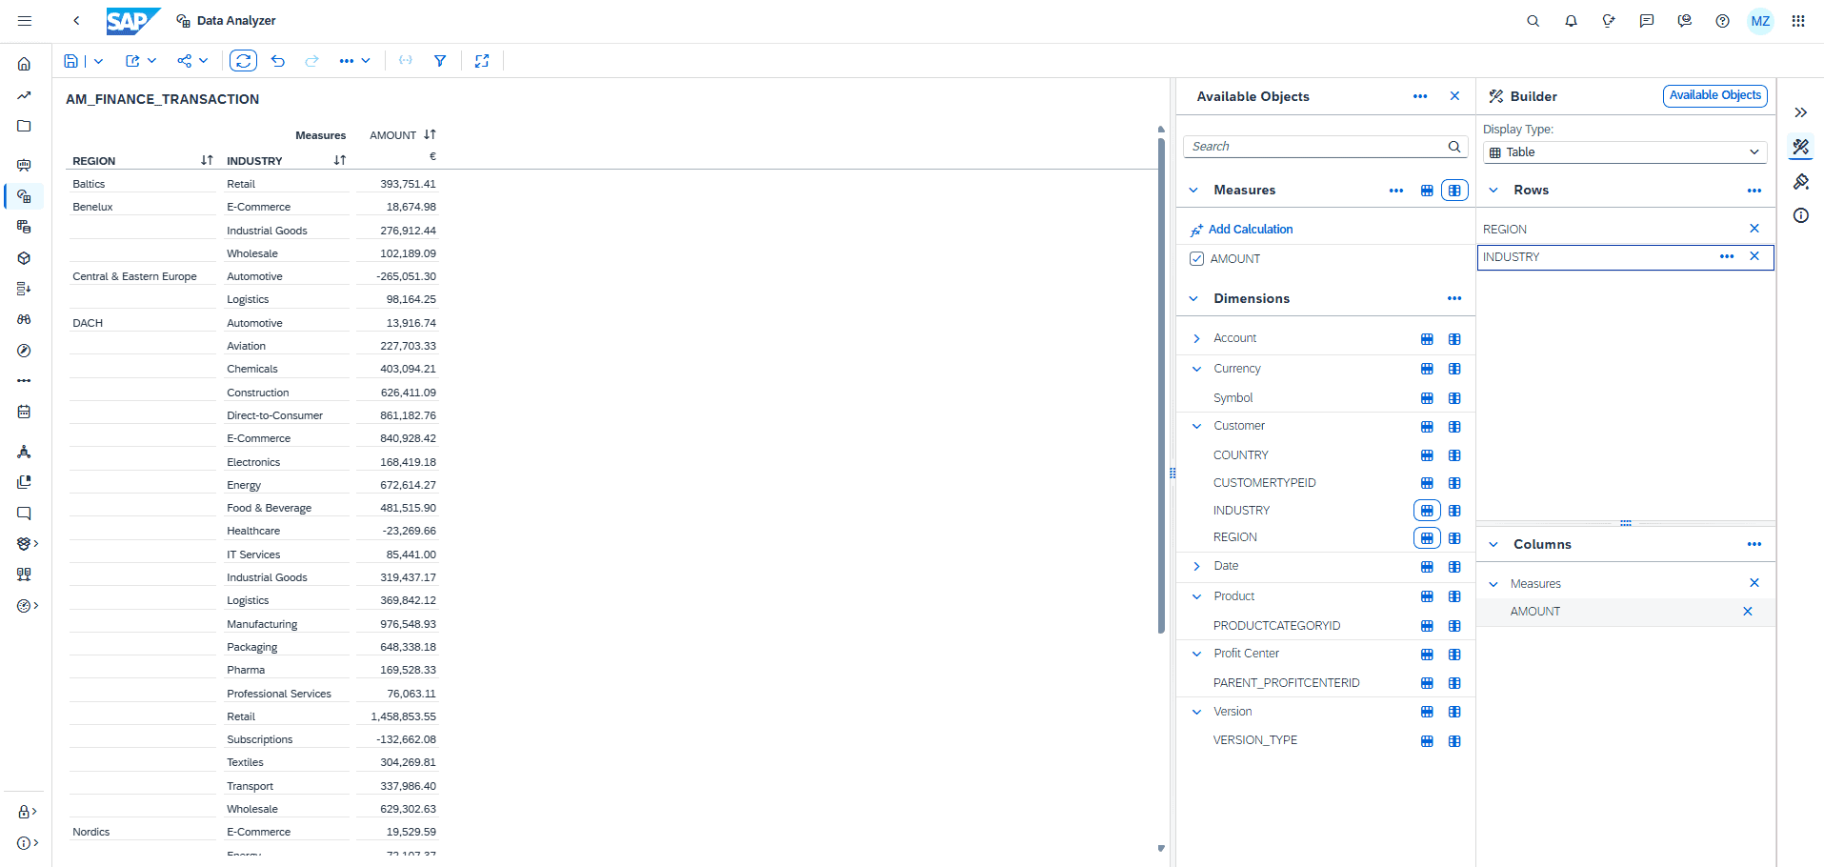This screenshot has height=867, width=1824.
Task: Open the global search magnifier in the header
Action: click(1533, 21)
